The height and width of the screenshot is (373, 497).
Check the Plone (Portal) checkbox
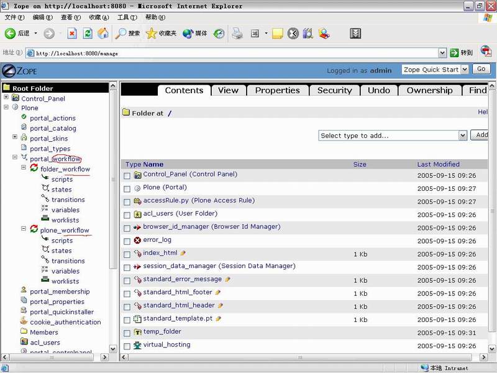point(127,189)
